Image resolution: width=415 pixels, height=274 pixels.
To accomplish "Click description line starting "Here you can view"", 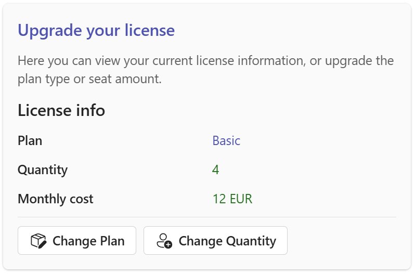I will pyautogui.click(x=205, y=61).
